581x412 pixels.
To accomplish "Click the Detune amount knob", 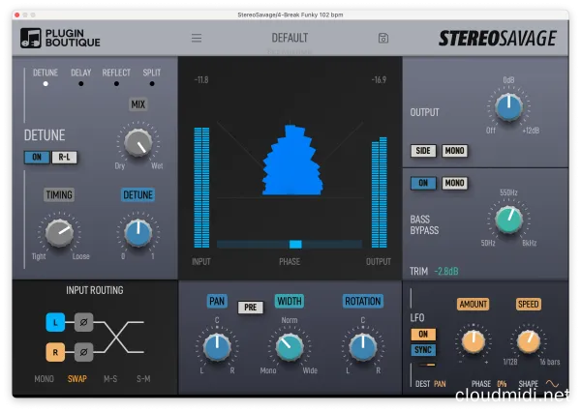I will click(138, 233).
